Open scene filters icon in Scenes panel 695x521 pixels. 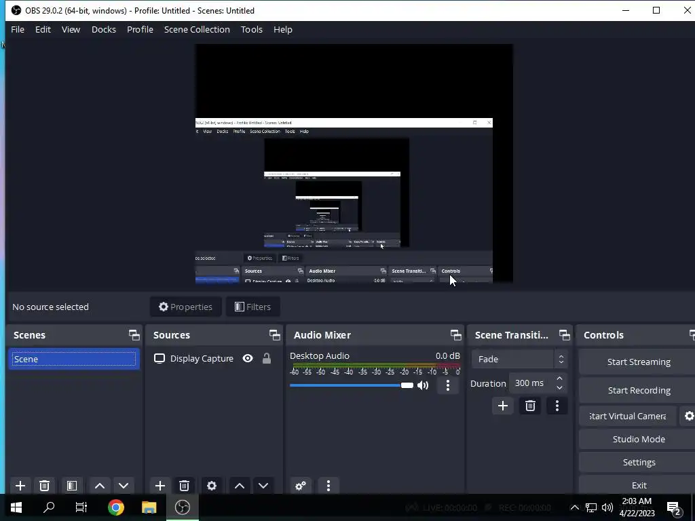tap(72, 486)
